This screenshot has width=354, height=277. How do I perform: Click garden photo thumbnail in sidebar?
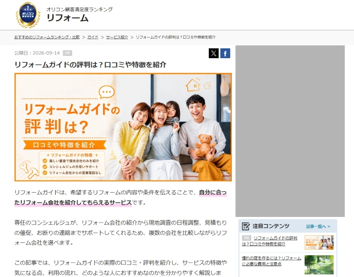[x=319, y=265]
